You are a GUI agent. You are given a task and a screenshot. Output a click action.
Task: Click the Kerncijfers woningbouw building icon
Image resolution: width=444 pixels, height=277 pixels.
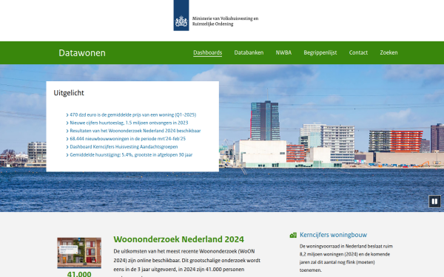293,235
